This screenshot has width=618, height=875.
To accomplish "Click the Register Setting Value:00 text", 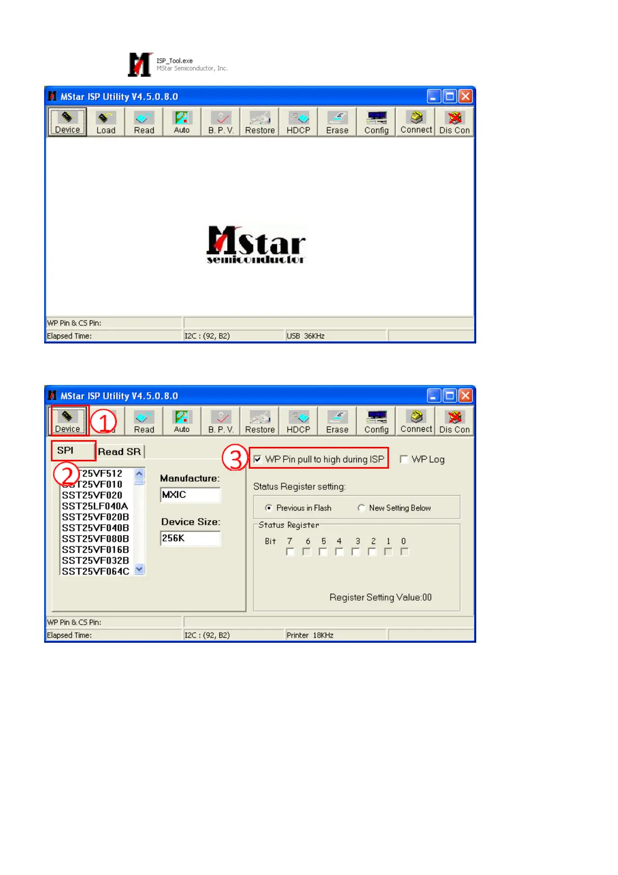I will pos(381,598).
